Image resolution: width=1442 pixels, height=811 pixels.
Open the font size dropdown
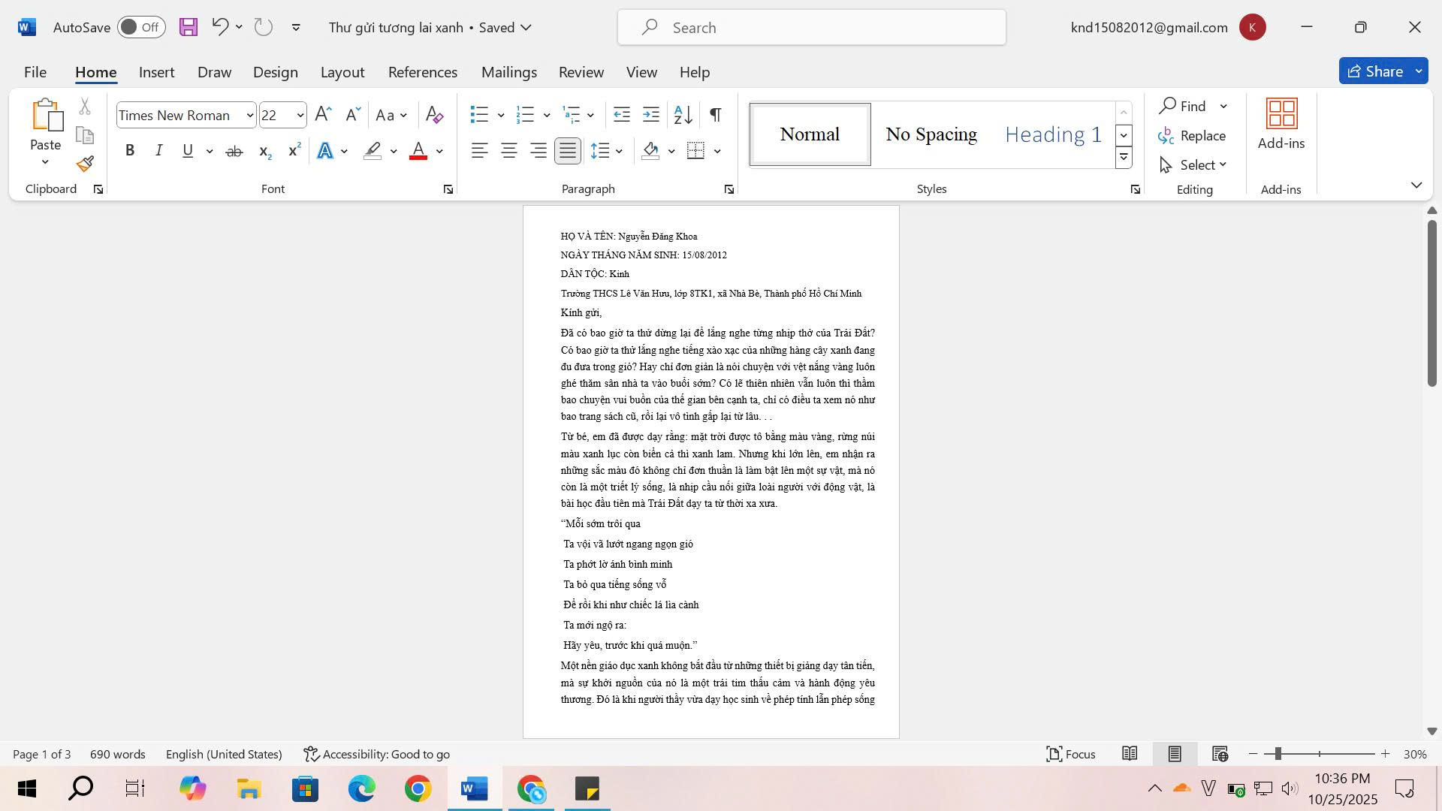300,116
